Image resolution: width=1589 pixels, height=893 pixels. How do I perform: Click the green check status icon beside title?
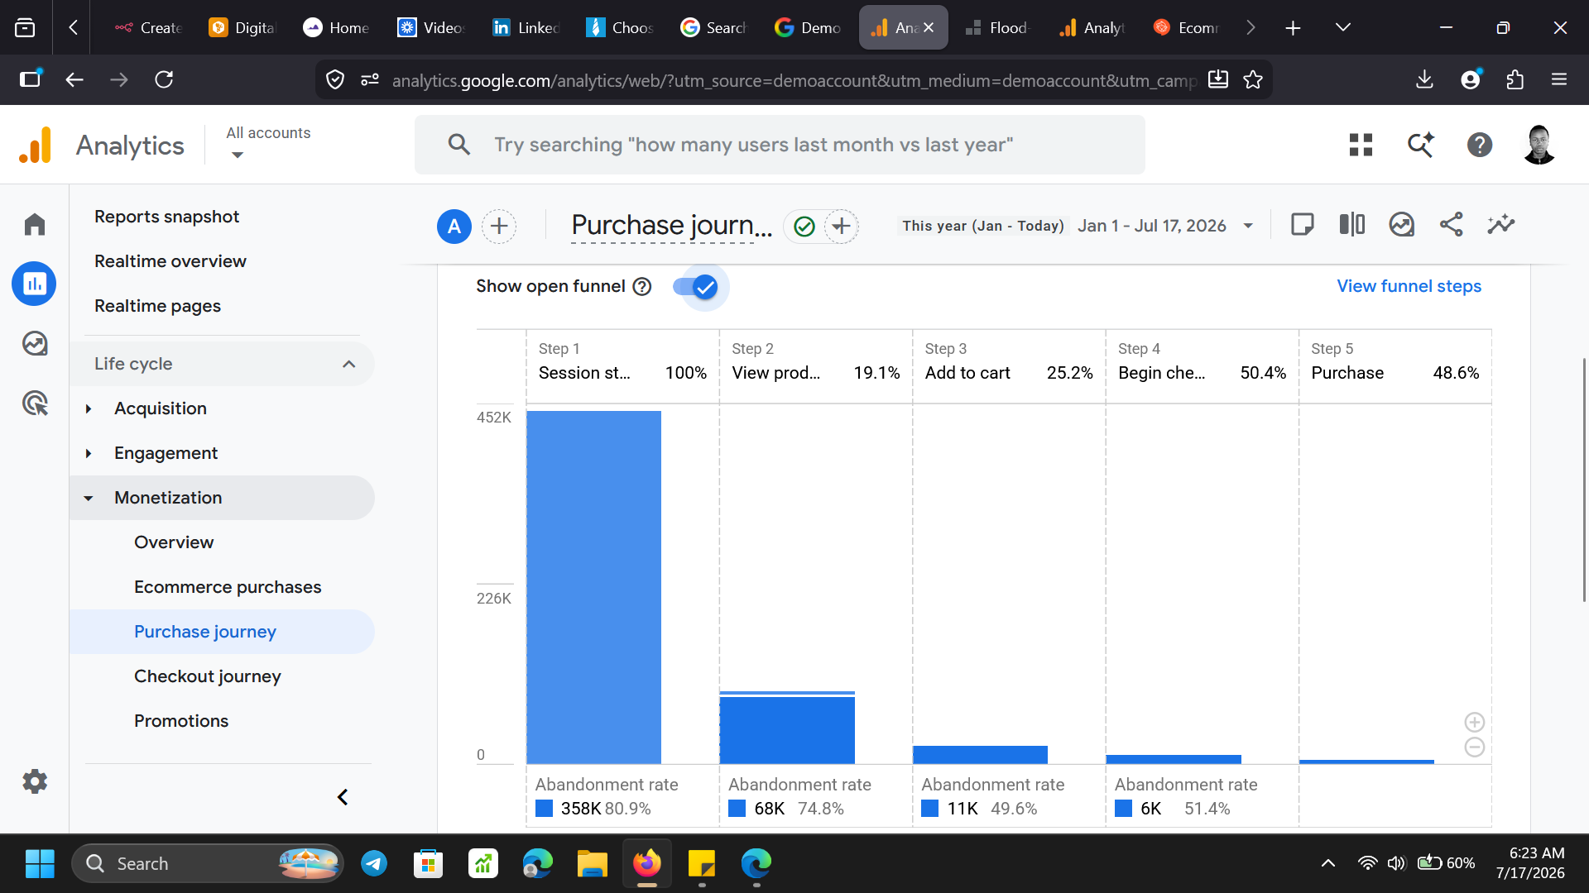[804, 226]
